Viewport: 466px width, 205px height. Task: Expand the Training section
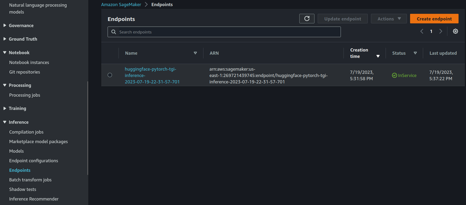pos(5,108)
